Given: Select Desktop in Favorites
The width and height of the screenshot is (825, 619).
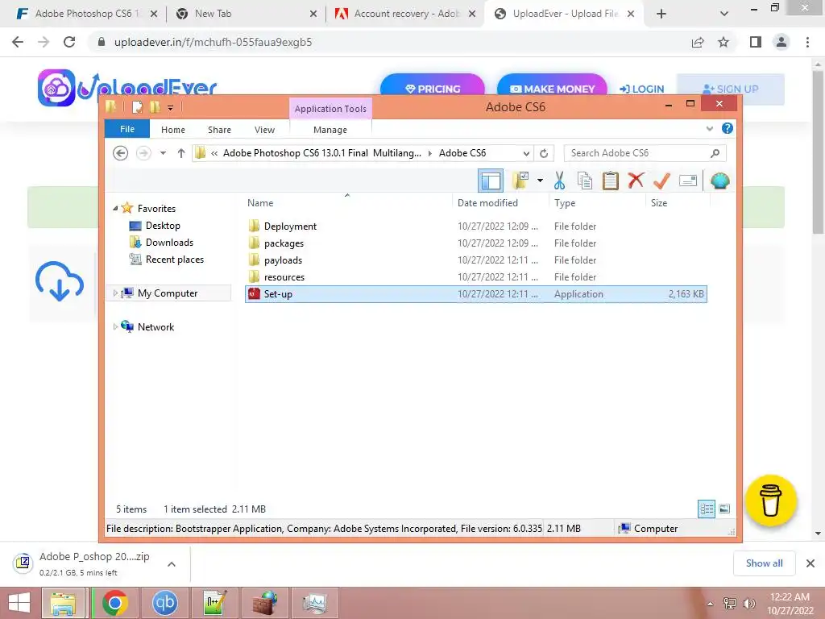Looking at the screenshot, I should point(163,226).
